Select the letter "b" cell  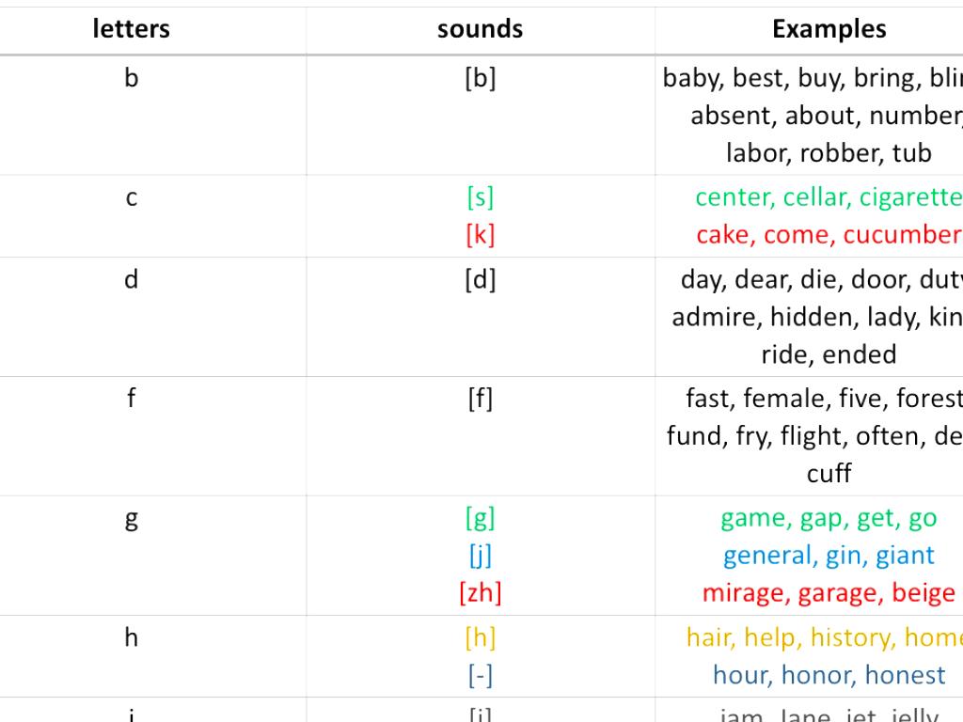(132, 78)
